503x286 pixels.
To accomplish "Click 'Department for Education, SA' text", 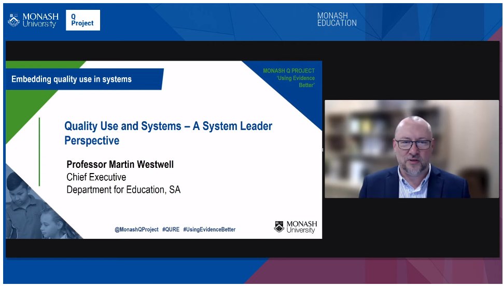I will [123, 190].
